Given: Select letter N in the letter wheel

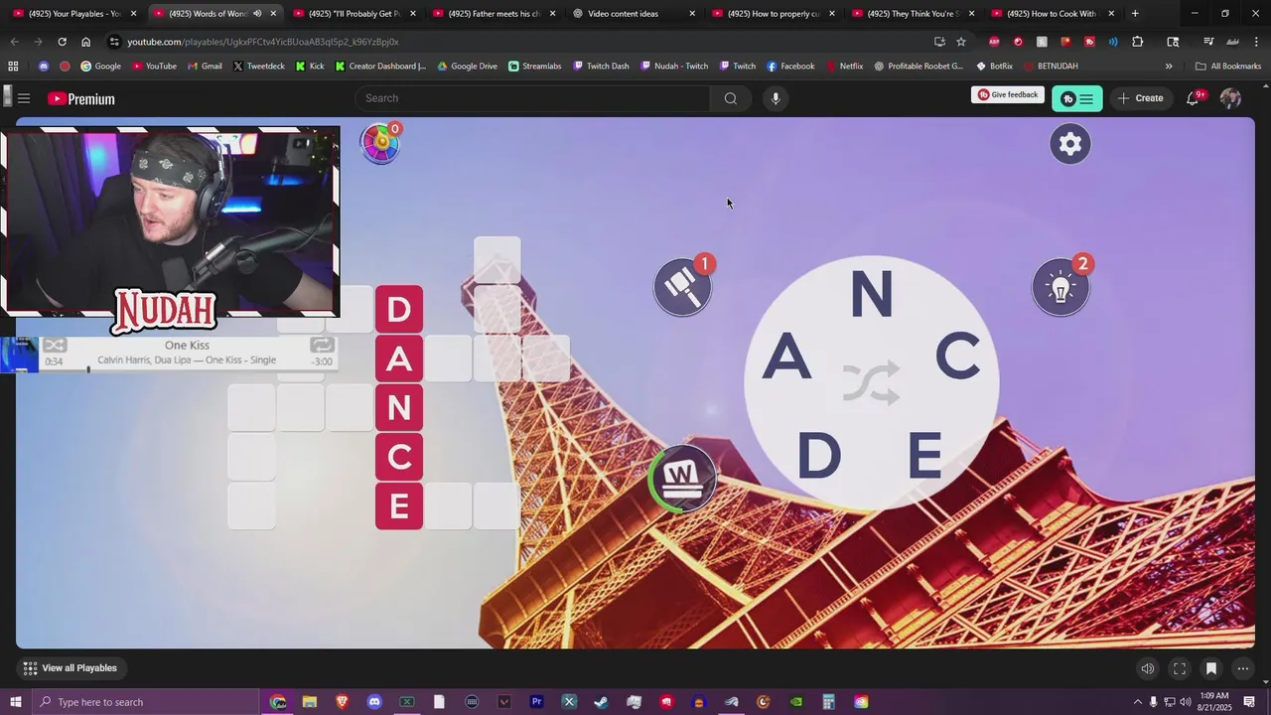Looking at the screenshot, I should click(871, 294).
